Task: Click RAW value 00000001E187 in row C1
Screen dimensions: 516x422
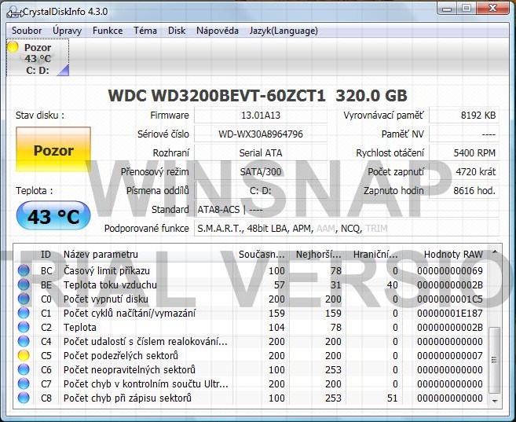Action: [450, 313]
